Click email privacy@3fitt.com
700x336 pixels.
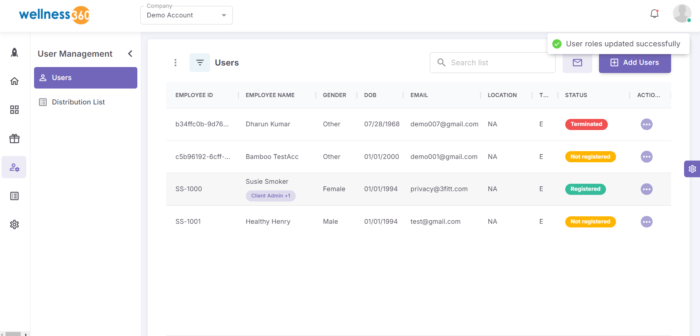[439, 189]
